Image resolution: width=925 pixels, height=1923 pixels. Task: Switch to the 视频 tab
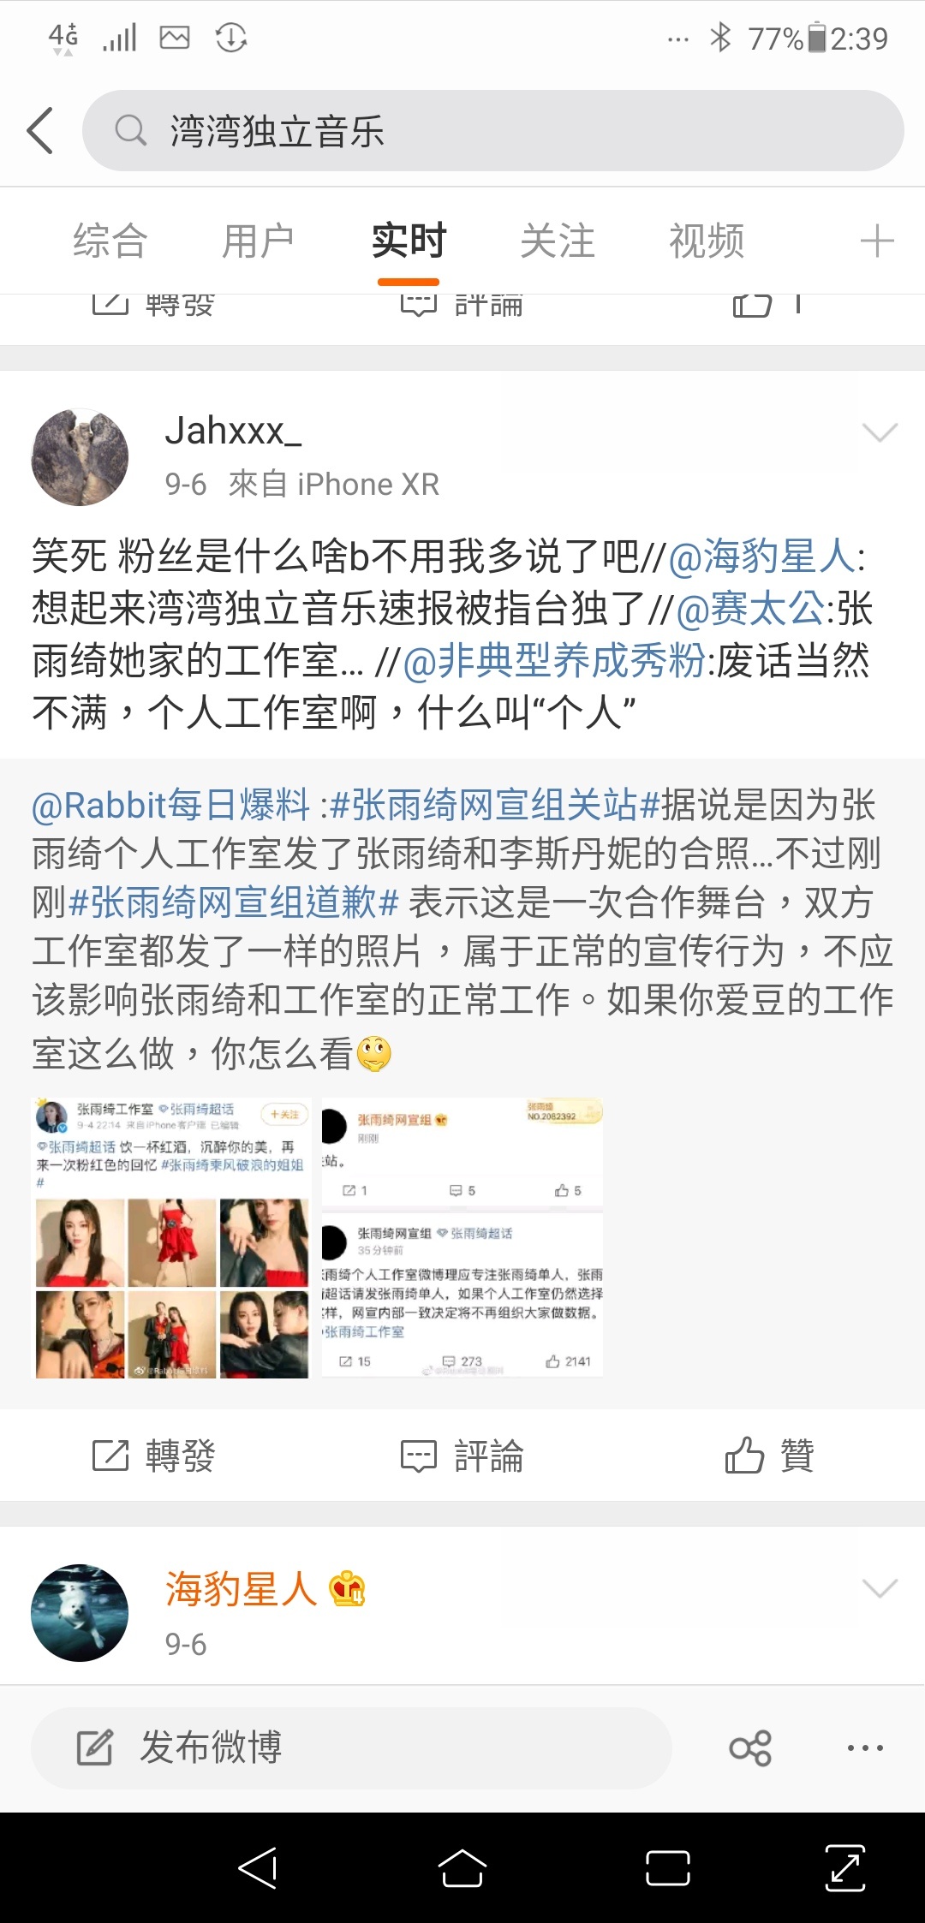point(707,241)
